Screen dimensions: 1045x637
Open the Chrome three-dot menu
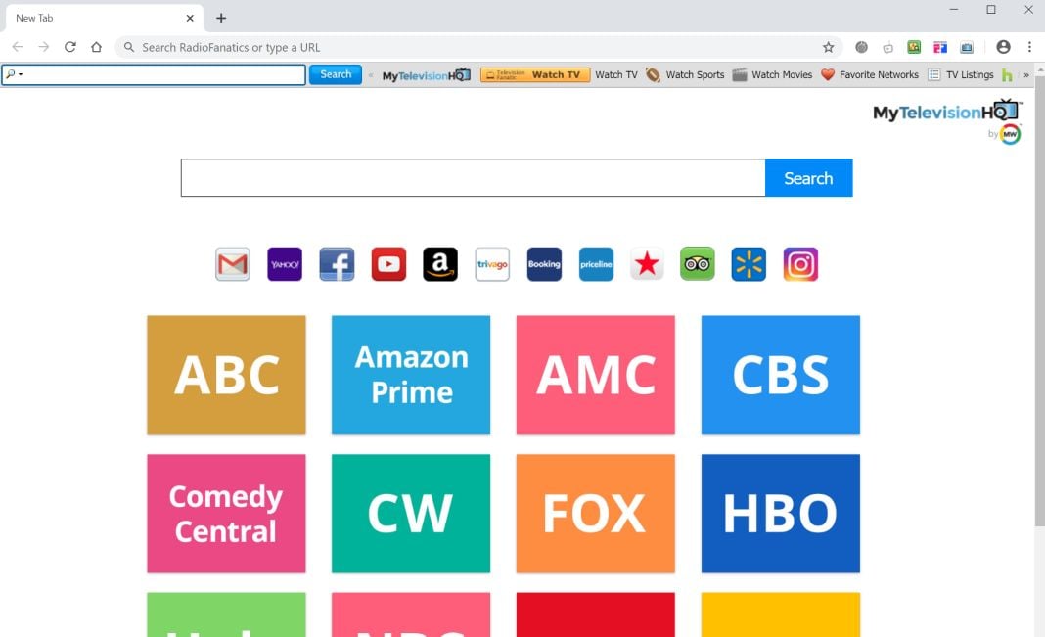tap(1029, 47)
